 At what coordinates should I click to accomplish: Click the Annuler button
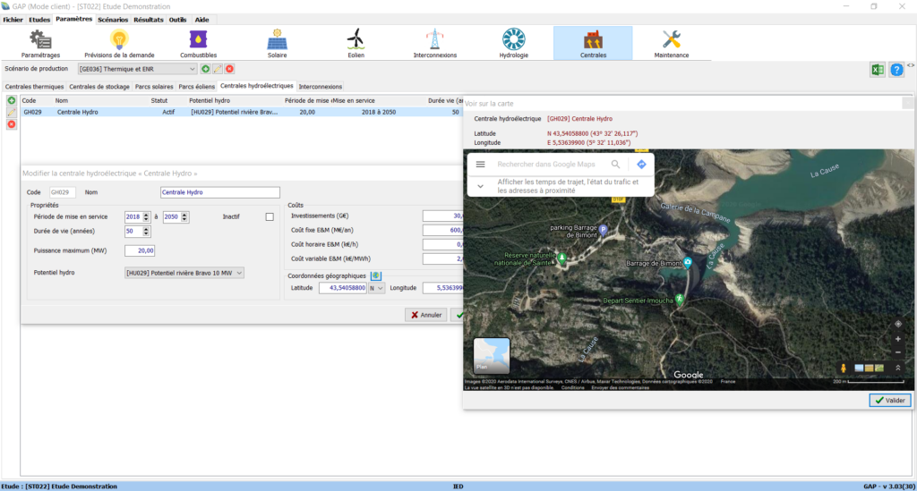click(426, 315)
